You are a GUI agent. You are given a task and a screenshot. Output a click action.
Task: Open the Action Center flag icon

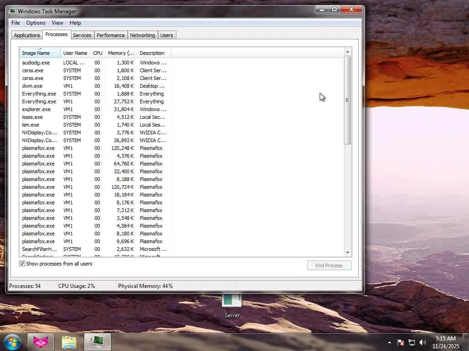[400, 342]
